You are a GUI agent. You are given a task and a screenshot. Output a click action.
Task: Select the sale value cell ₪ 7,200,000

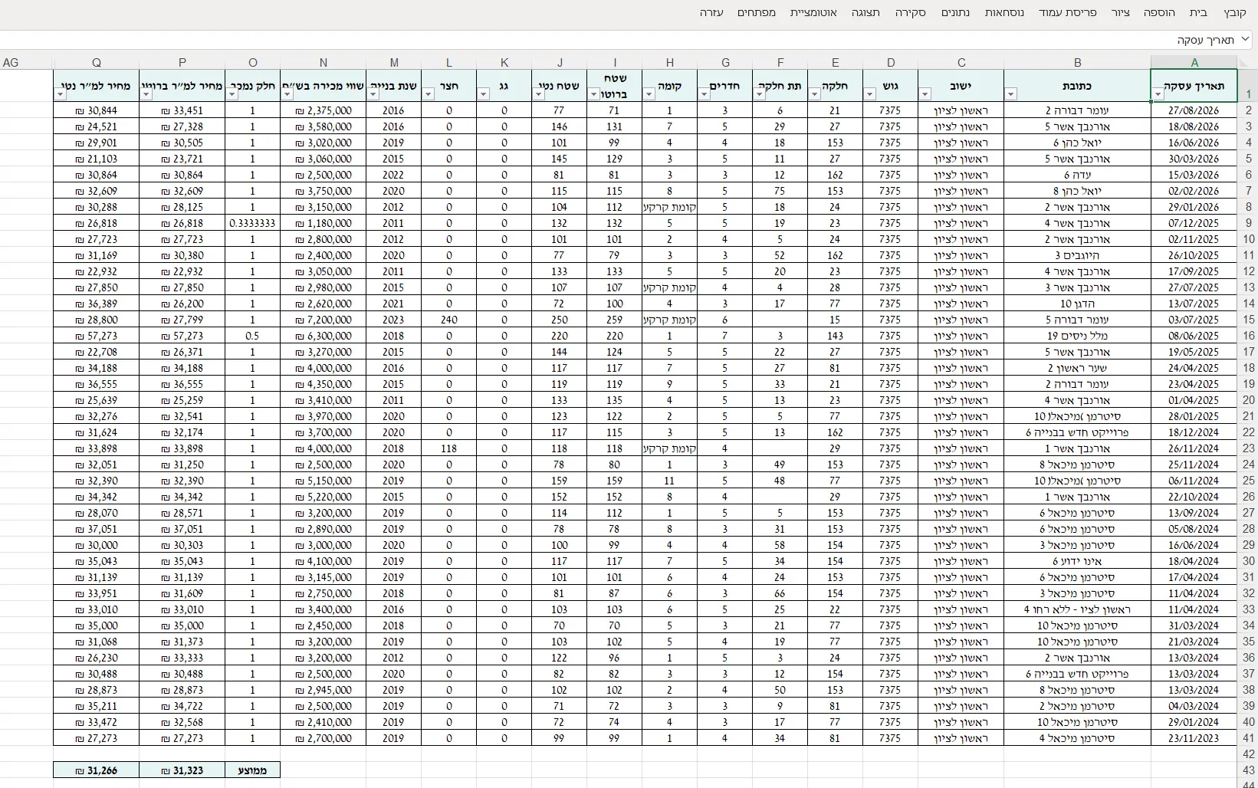(x=324, y=320)
